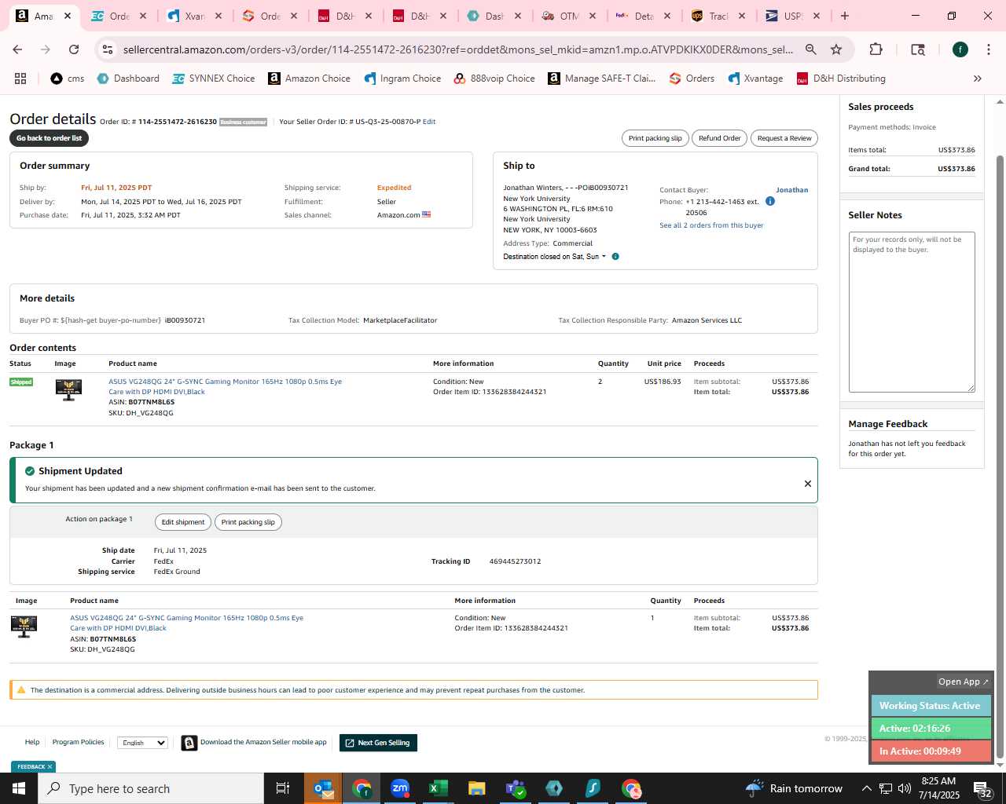Image resolution: width=1006 pixels, height=804 pixels.
Task: Open the Ingram Choice bookmark
Action: point(402,79)
